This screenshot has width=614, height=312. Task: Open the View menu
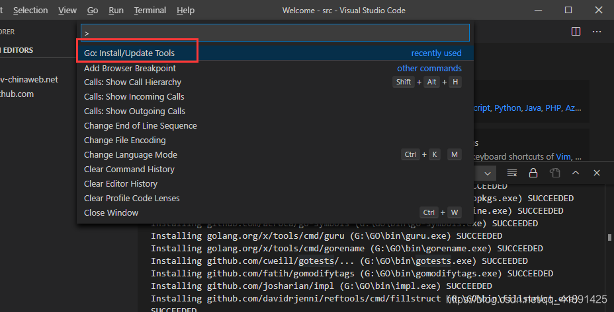[x=67, y=10]
